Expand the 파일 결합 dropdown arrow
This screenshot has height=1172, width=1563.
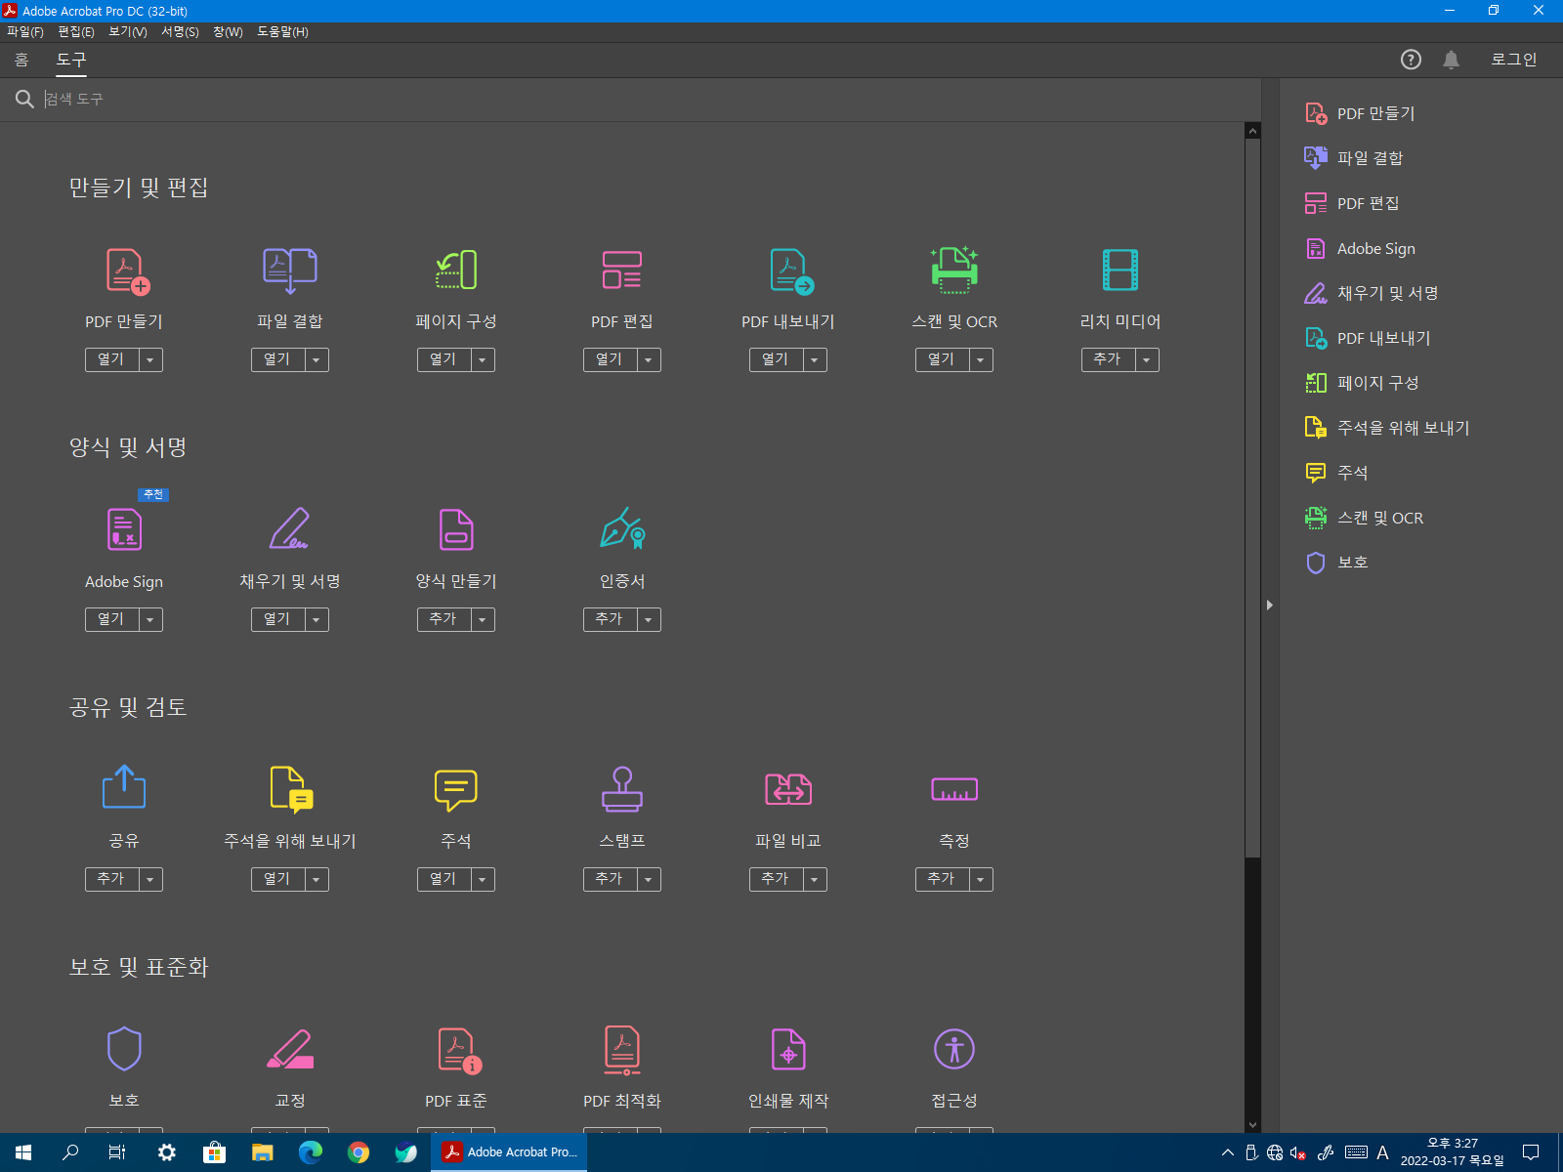[x=317, y=360]
